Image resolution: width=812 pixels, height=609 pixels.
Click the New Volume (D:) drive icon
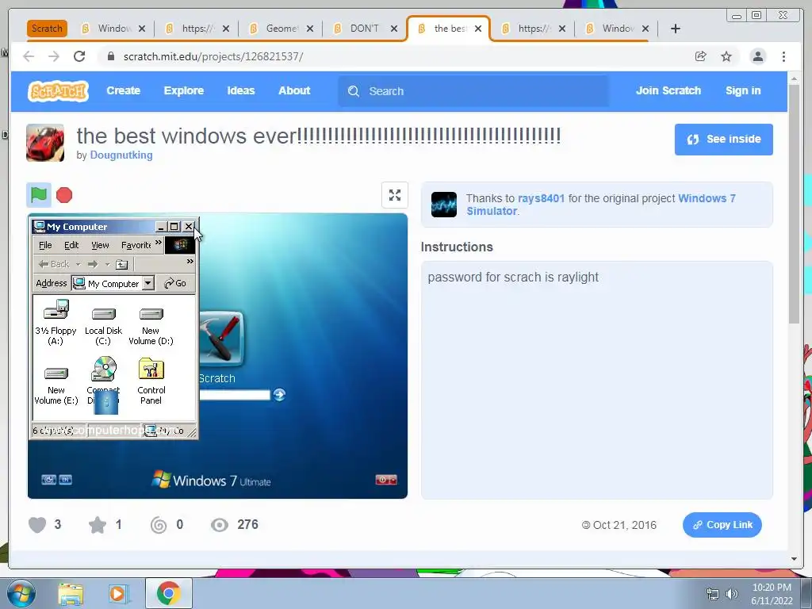coord(151,314)
